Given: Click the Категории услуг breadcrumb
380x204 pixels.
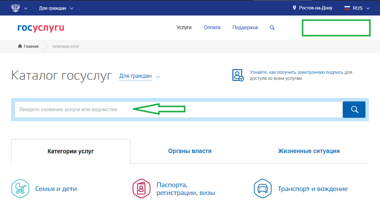Looking at the screenshot, I should [66, 46].
